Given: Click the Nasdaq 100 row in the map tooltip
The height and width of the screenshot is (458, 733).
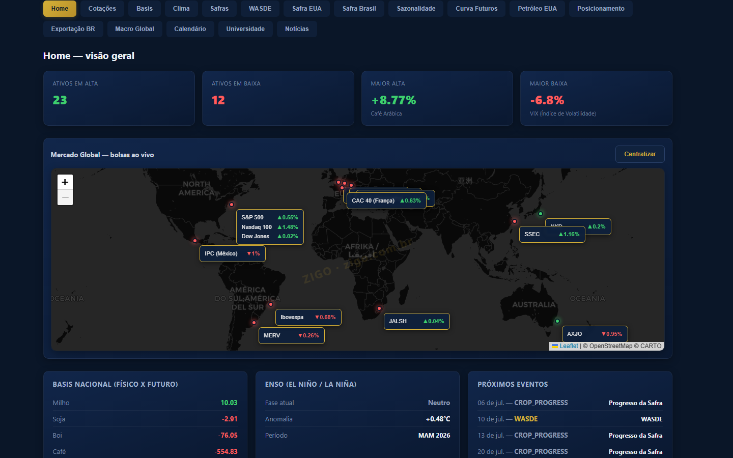Looking at the screenshot, I should 270,227.
